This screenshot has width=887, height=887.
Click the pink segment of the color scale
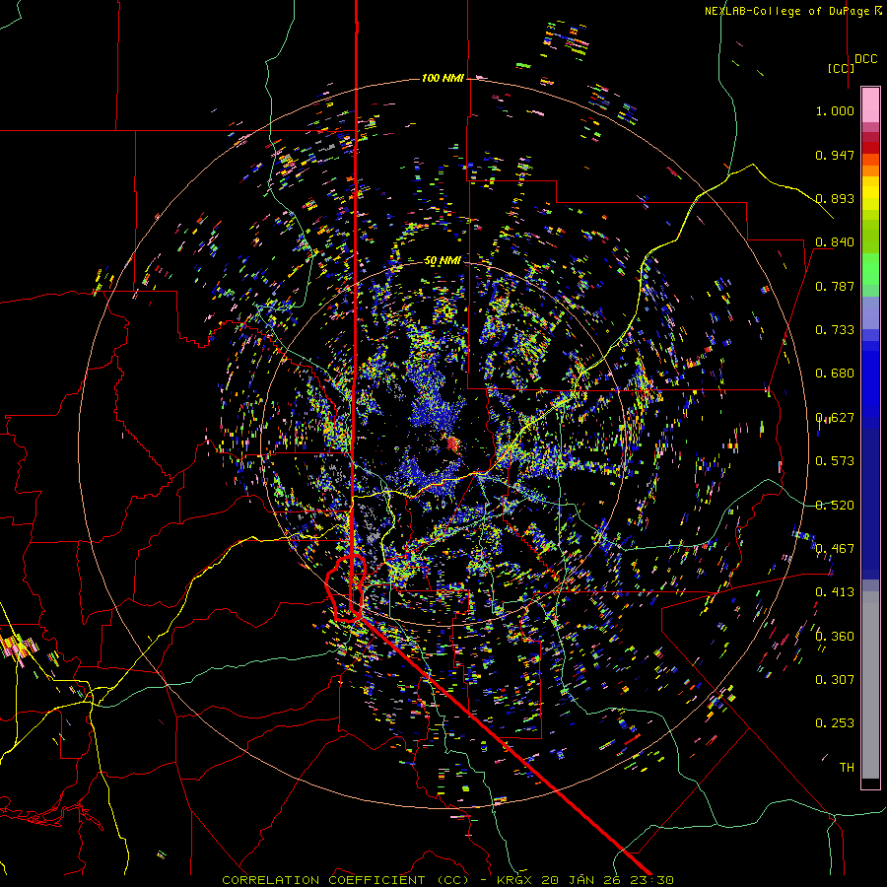point(870,104)
